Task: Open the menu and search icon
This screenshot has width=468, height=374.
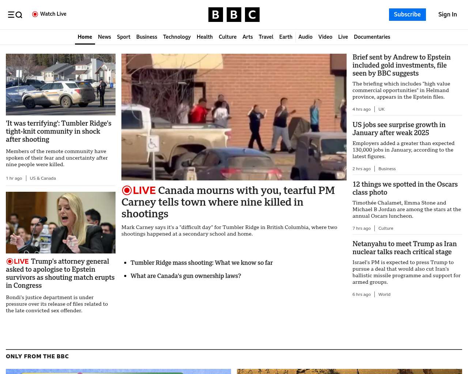Action: point(15,15)
